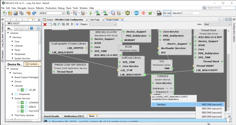
Task: Click the Open Project icon
Action: point(16,13)
